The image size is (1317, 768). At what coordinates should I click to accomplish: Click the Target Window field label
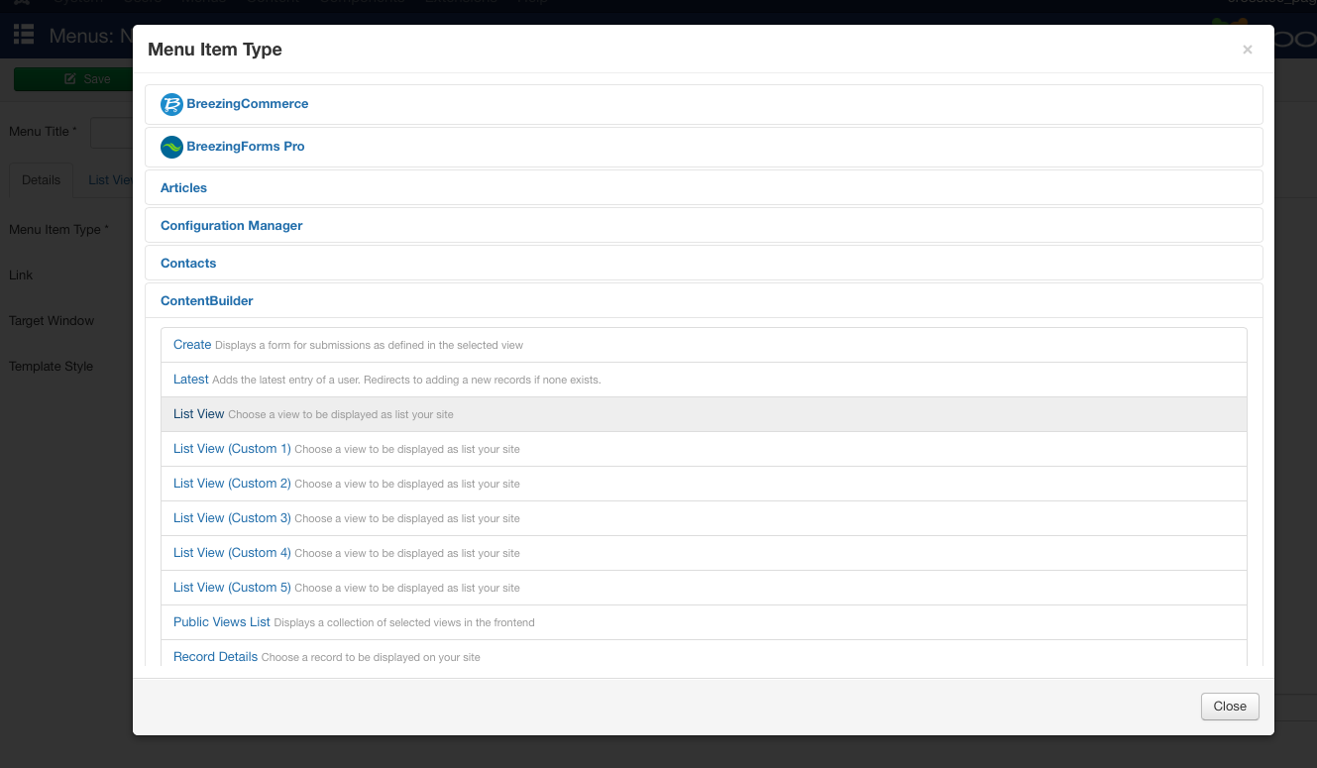(52, 320)
